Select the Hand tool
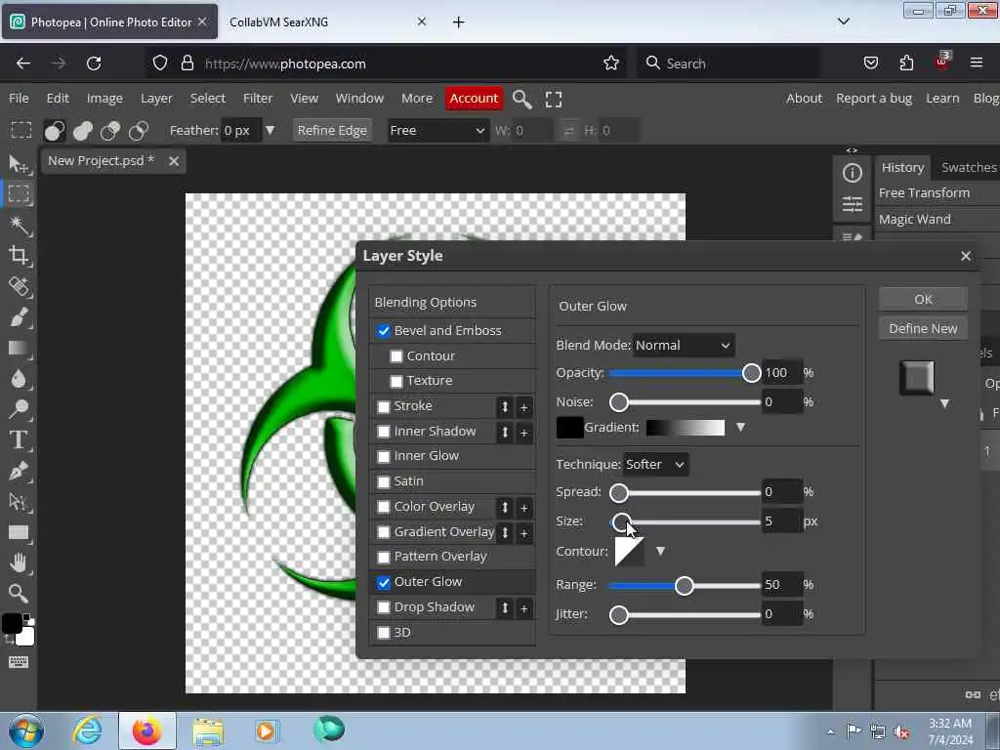 tap(19, 562)
